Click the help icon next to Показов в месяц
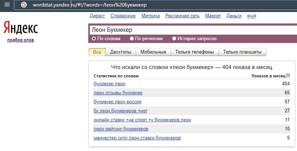 288,76
